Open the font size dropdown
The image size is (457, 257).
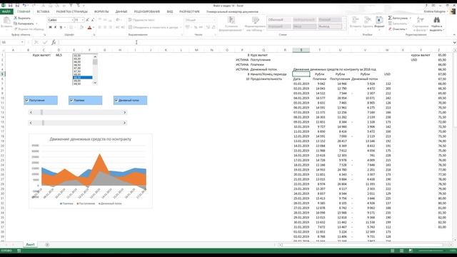pyautogui.click(x=83, y=20)
